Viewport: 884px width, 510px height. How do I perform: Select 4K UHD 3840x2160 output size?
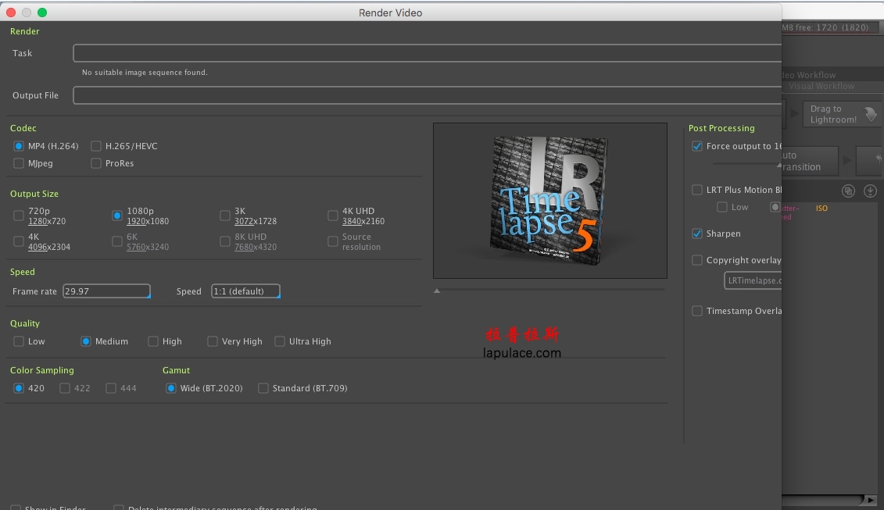[333, 216]
